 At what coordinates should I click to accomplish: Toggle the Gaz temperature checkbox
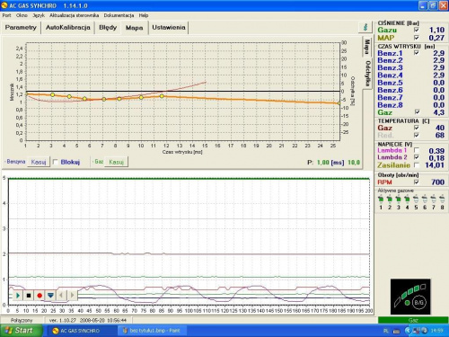(x=417, y=128)
